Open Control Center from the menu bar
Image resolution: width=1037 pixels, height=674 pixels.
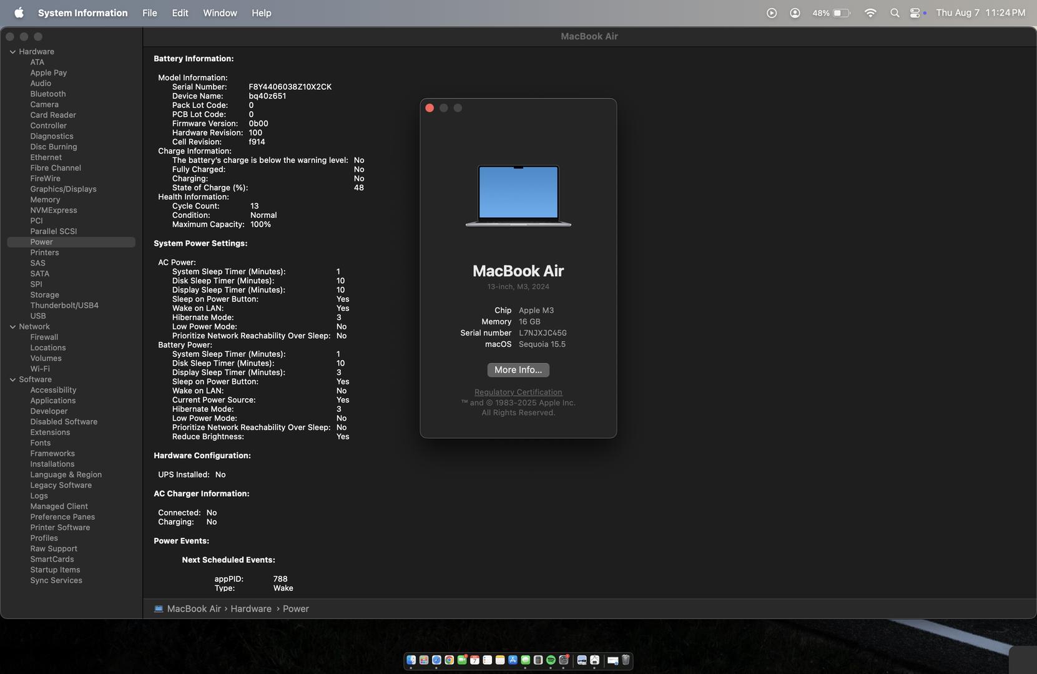917,12
